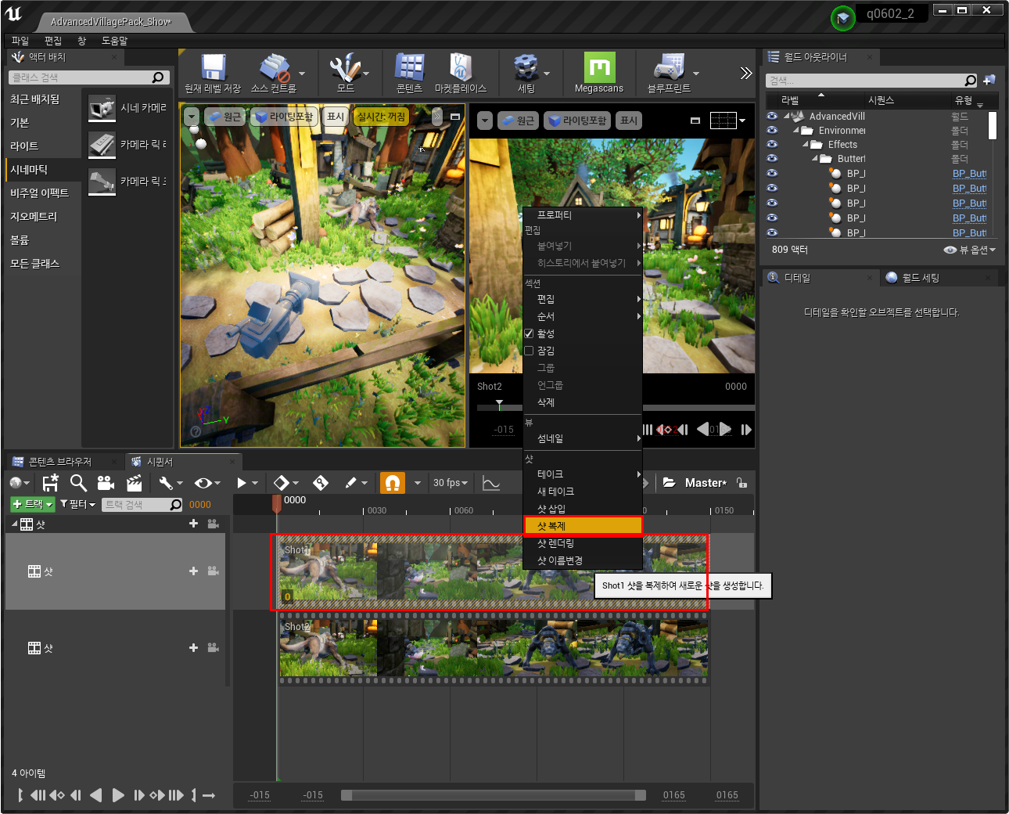Toggle the Lock checkbox in context menu
Image resolution: width=1009 pixels, height=814 pixels.
[529, 351]
